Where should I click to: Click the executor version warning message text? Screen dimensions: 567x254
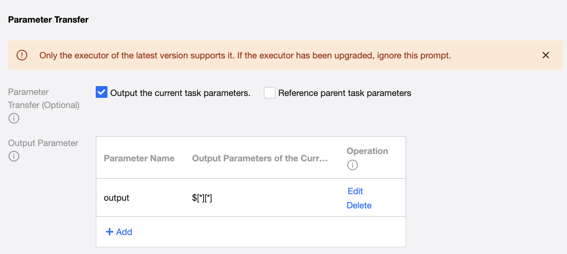(245, 55)
